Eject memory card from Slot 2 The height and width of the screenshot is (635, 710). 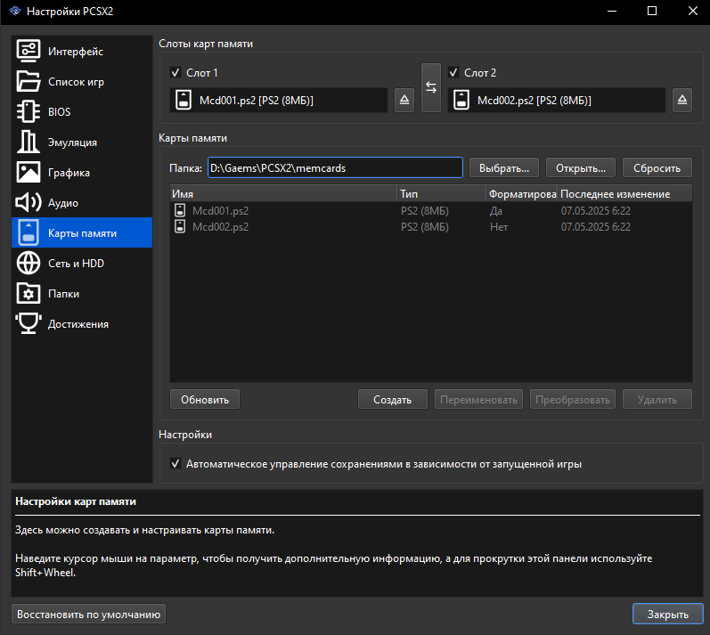coord(681,101)
